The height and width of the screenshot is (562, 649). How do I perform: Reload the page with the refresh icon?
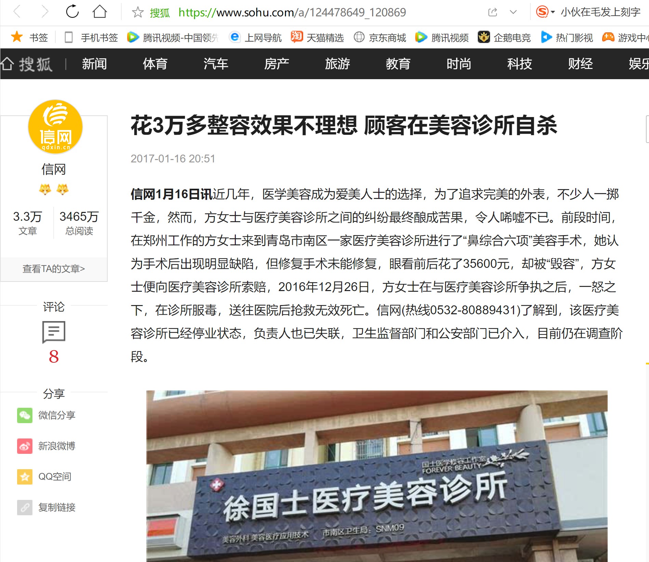coord(72,12)
